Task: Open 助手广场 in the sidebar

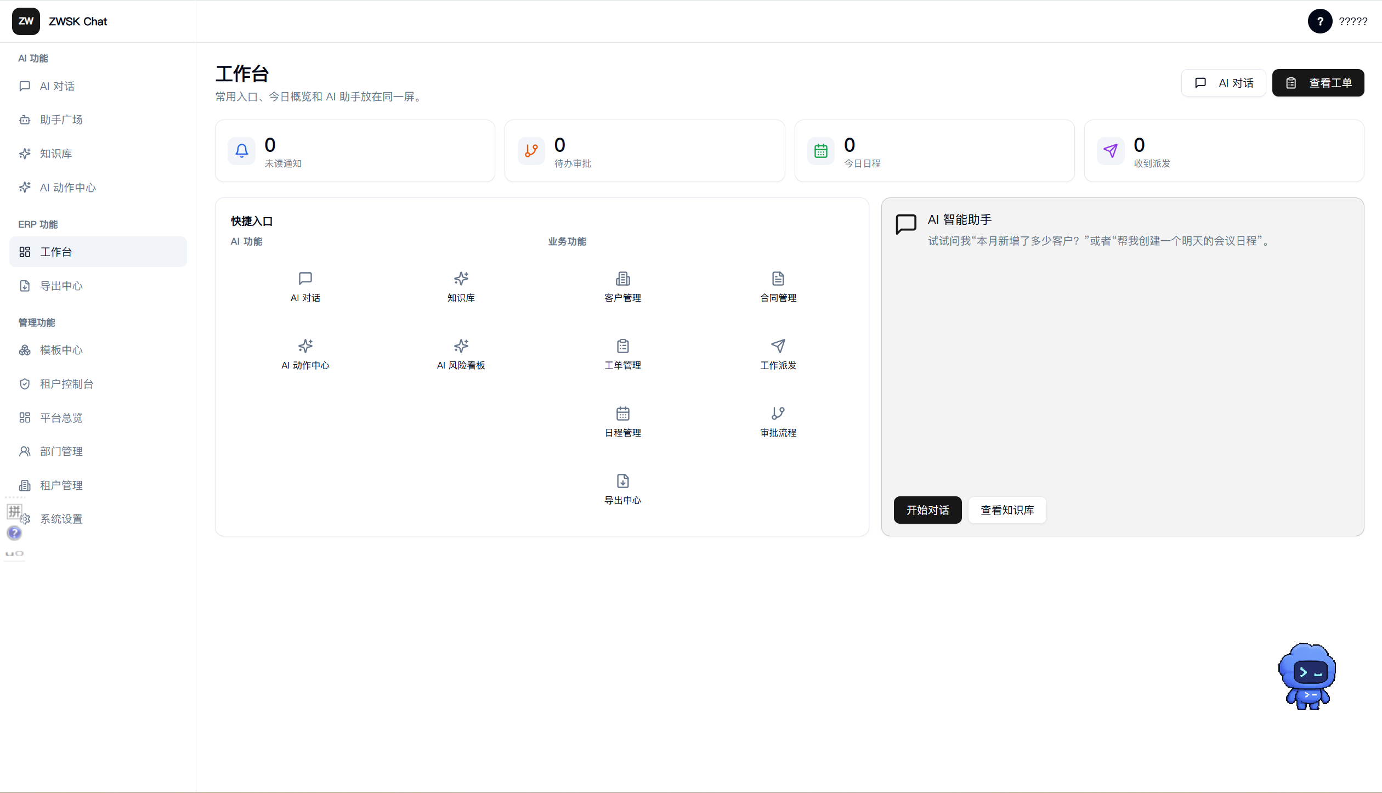Action: pos(98,120)
